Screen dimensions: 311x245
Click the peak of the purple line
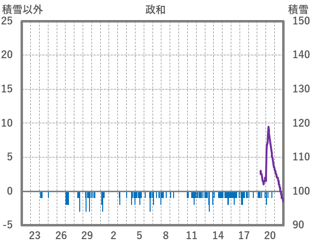pos(268,127)
